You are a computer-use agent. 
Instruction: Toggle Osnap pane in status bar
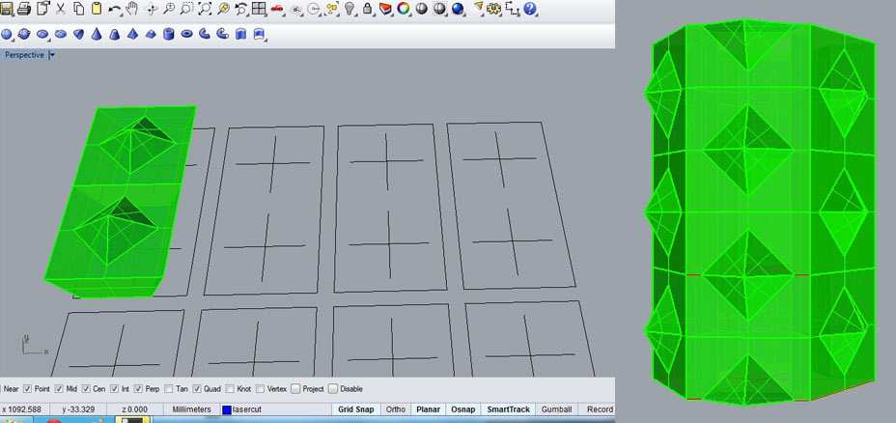[462, 409]
